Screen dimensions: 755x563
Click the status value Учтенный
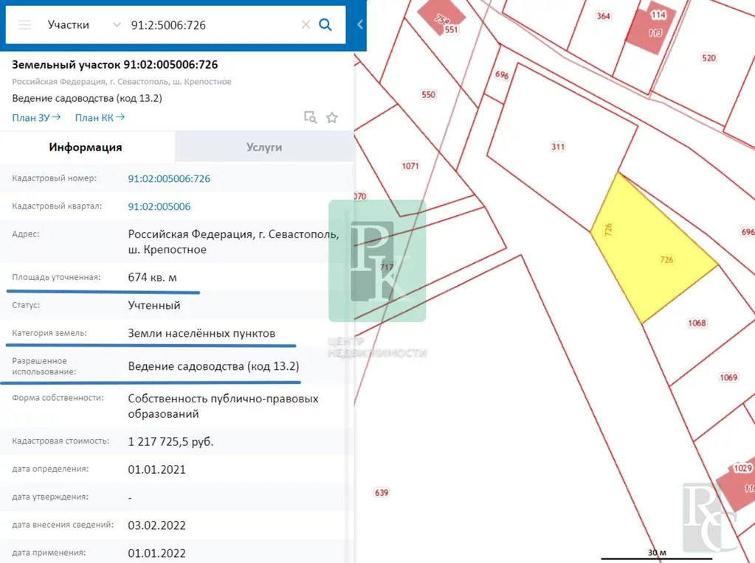click(x=154, y=305)
